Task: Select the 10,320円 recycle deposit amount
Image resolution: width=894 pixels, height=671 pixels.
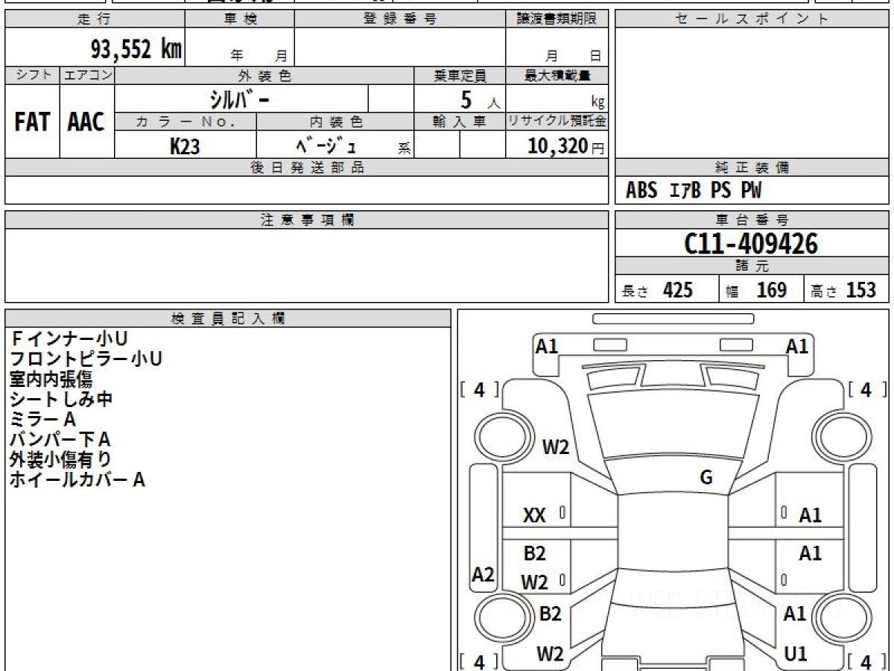Action: [x=566, y=146]
